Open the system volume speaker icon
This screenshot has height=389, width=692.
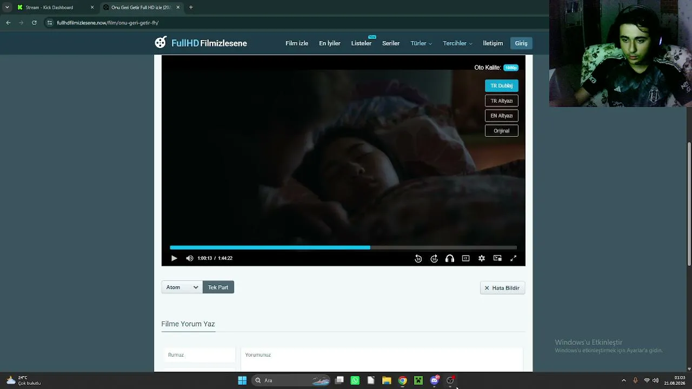pyautogui.click(x=656, y=380)
